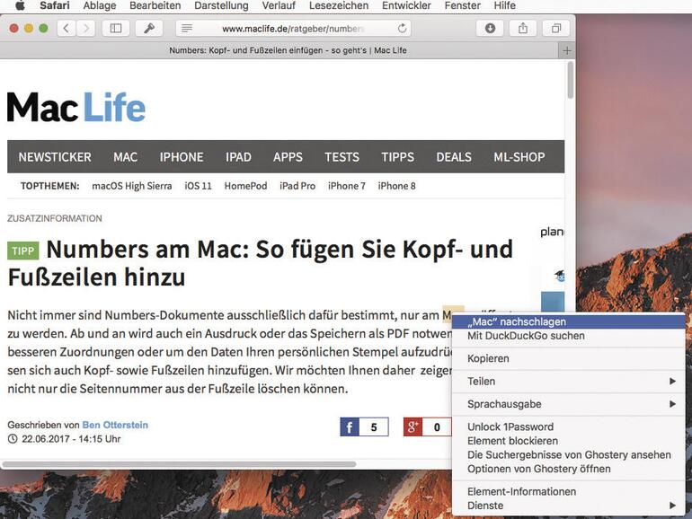Click the address bar URL field
The width and height of the screenshot is (692, 519).
[293, 29]
